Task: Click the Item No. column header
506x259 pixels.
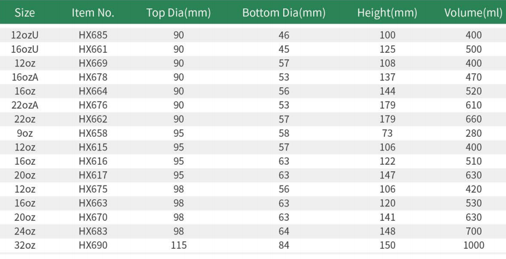Action: [x=93, y=13]
